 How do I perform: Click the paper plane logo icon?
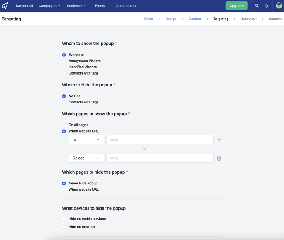tap(5, 6)
